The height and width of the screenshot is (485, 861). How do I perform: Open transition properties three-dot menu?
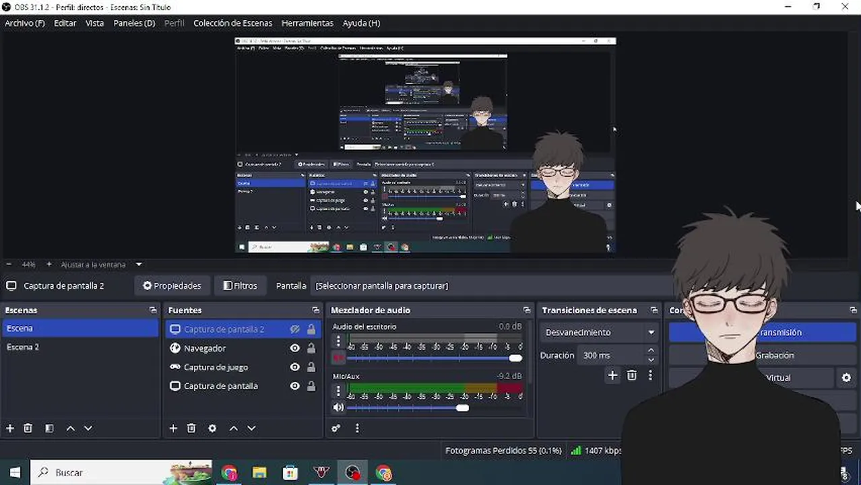pos(650,376)
